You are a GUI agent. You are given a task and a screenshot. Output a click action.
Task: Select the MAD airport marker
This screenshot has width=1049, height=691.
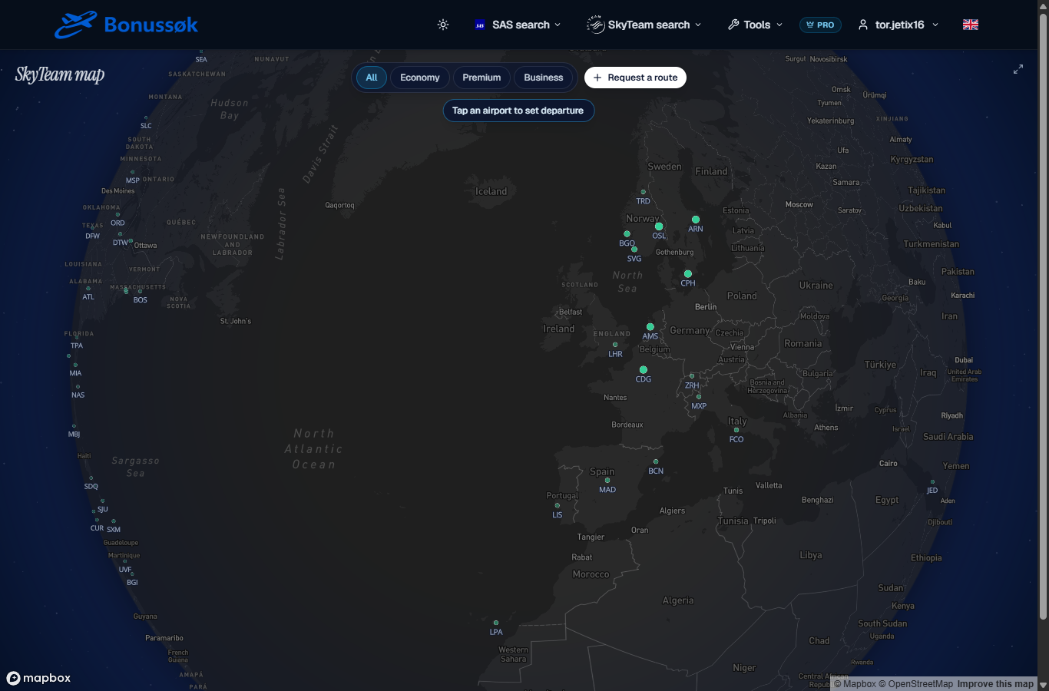click(607, 481)
